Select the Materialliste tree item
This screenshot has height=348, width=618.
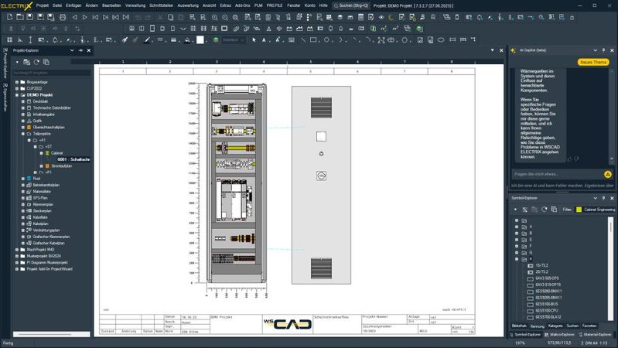tap(42, 192)
